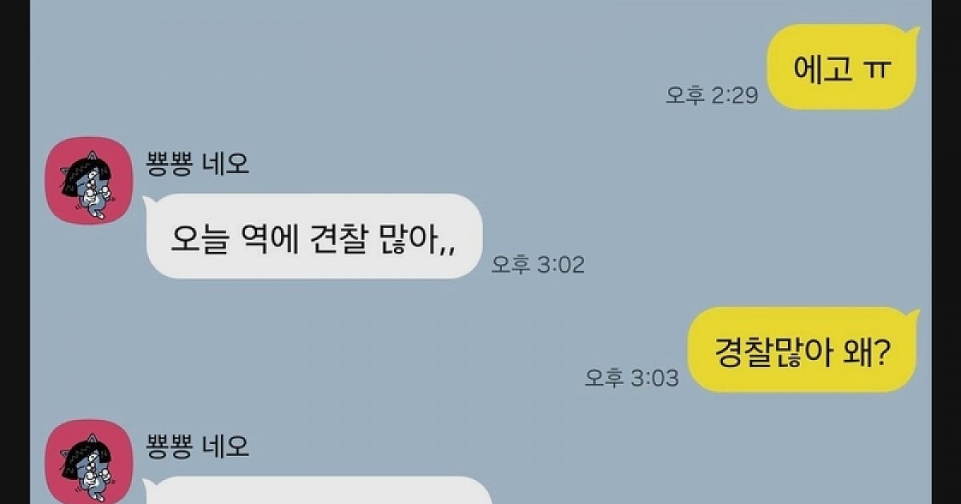Click the 오후 2:29 timestamp

coord(711,95)
